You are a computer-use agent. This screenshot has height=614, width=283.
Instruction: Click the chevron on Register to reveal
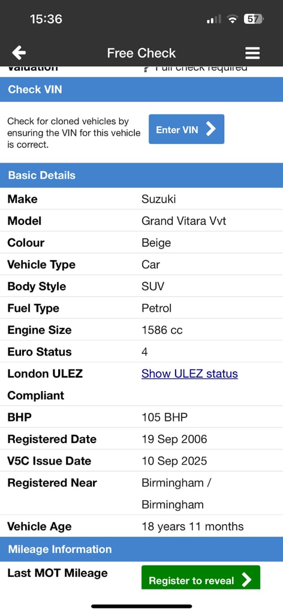(x=246, y=580)
